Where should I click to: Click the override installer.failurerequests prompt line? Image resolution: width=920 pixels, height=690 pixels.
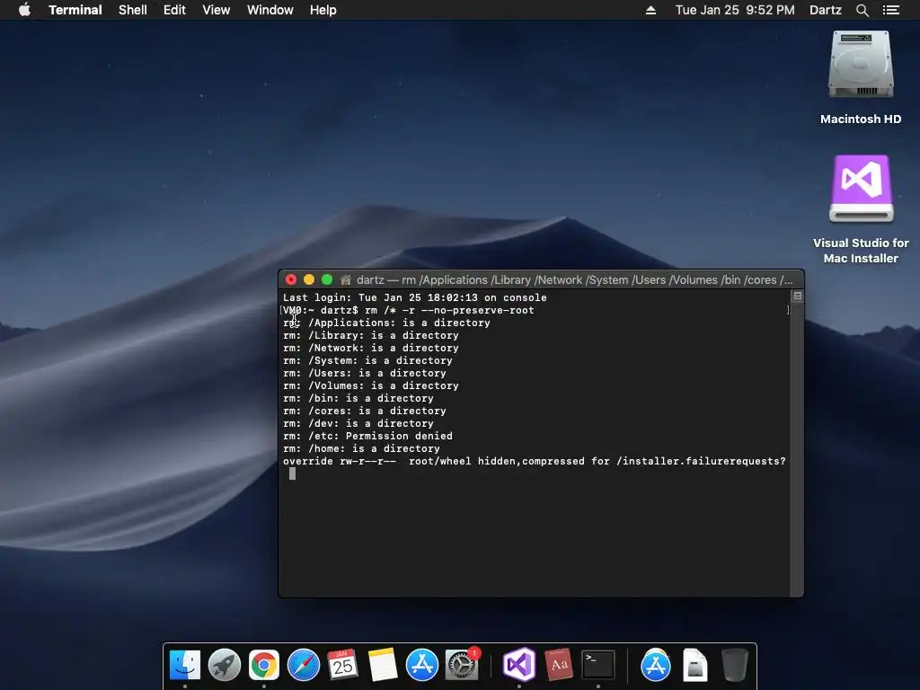[534, 461]
